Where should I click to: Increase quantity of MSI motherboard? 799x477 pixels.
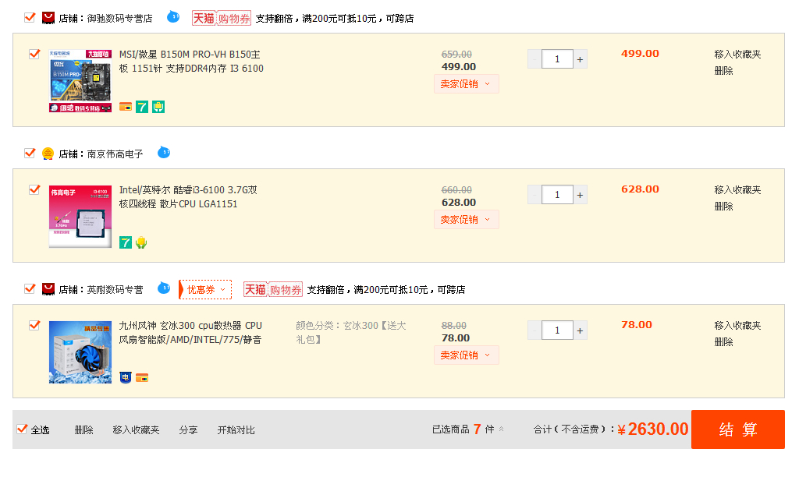click(580, 59)
